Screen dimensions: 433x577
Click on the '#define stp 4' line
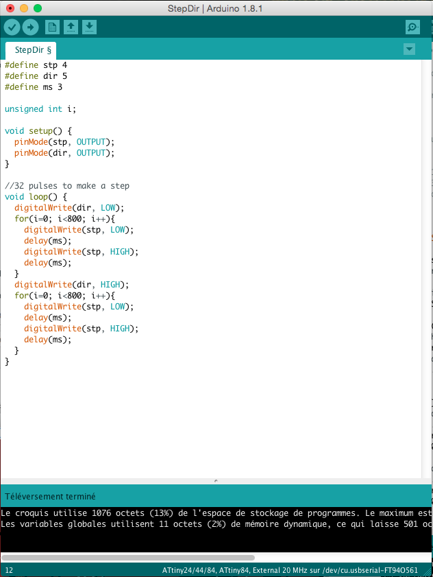pos(36,65)
